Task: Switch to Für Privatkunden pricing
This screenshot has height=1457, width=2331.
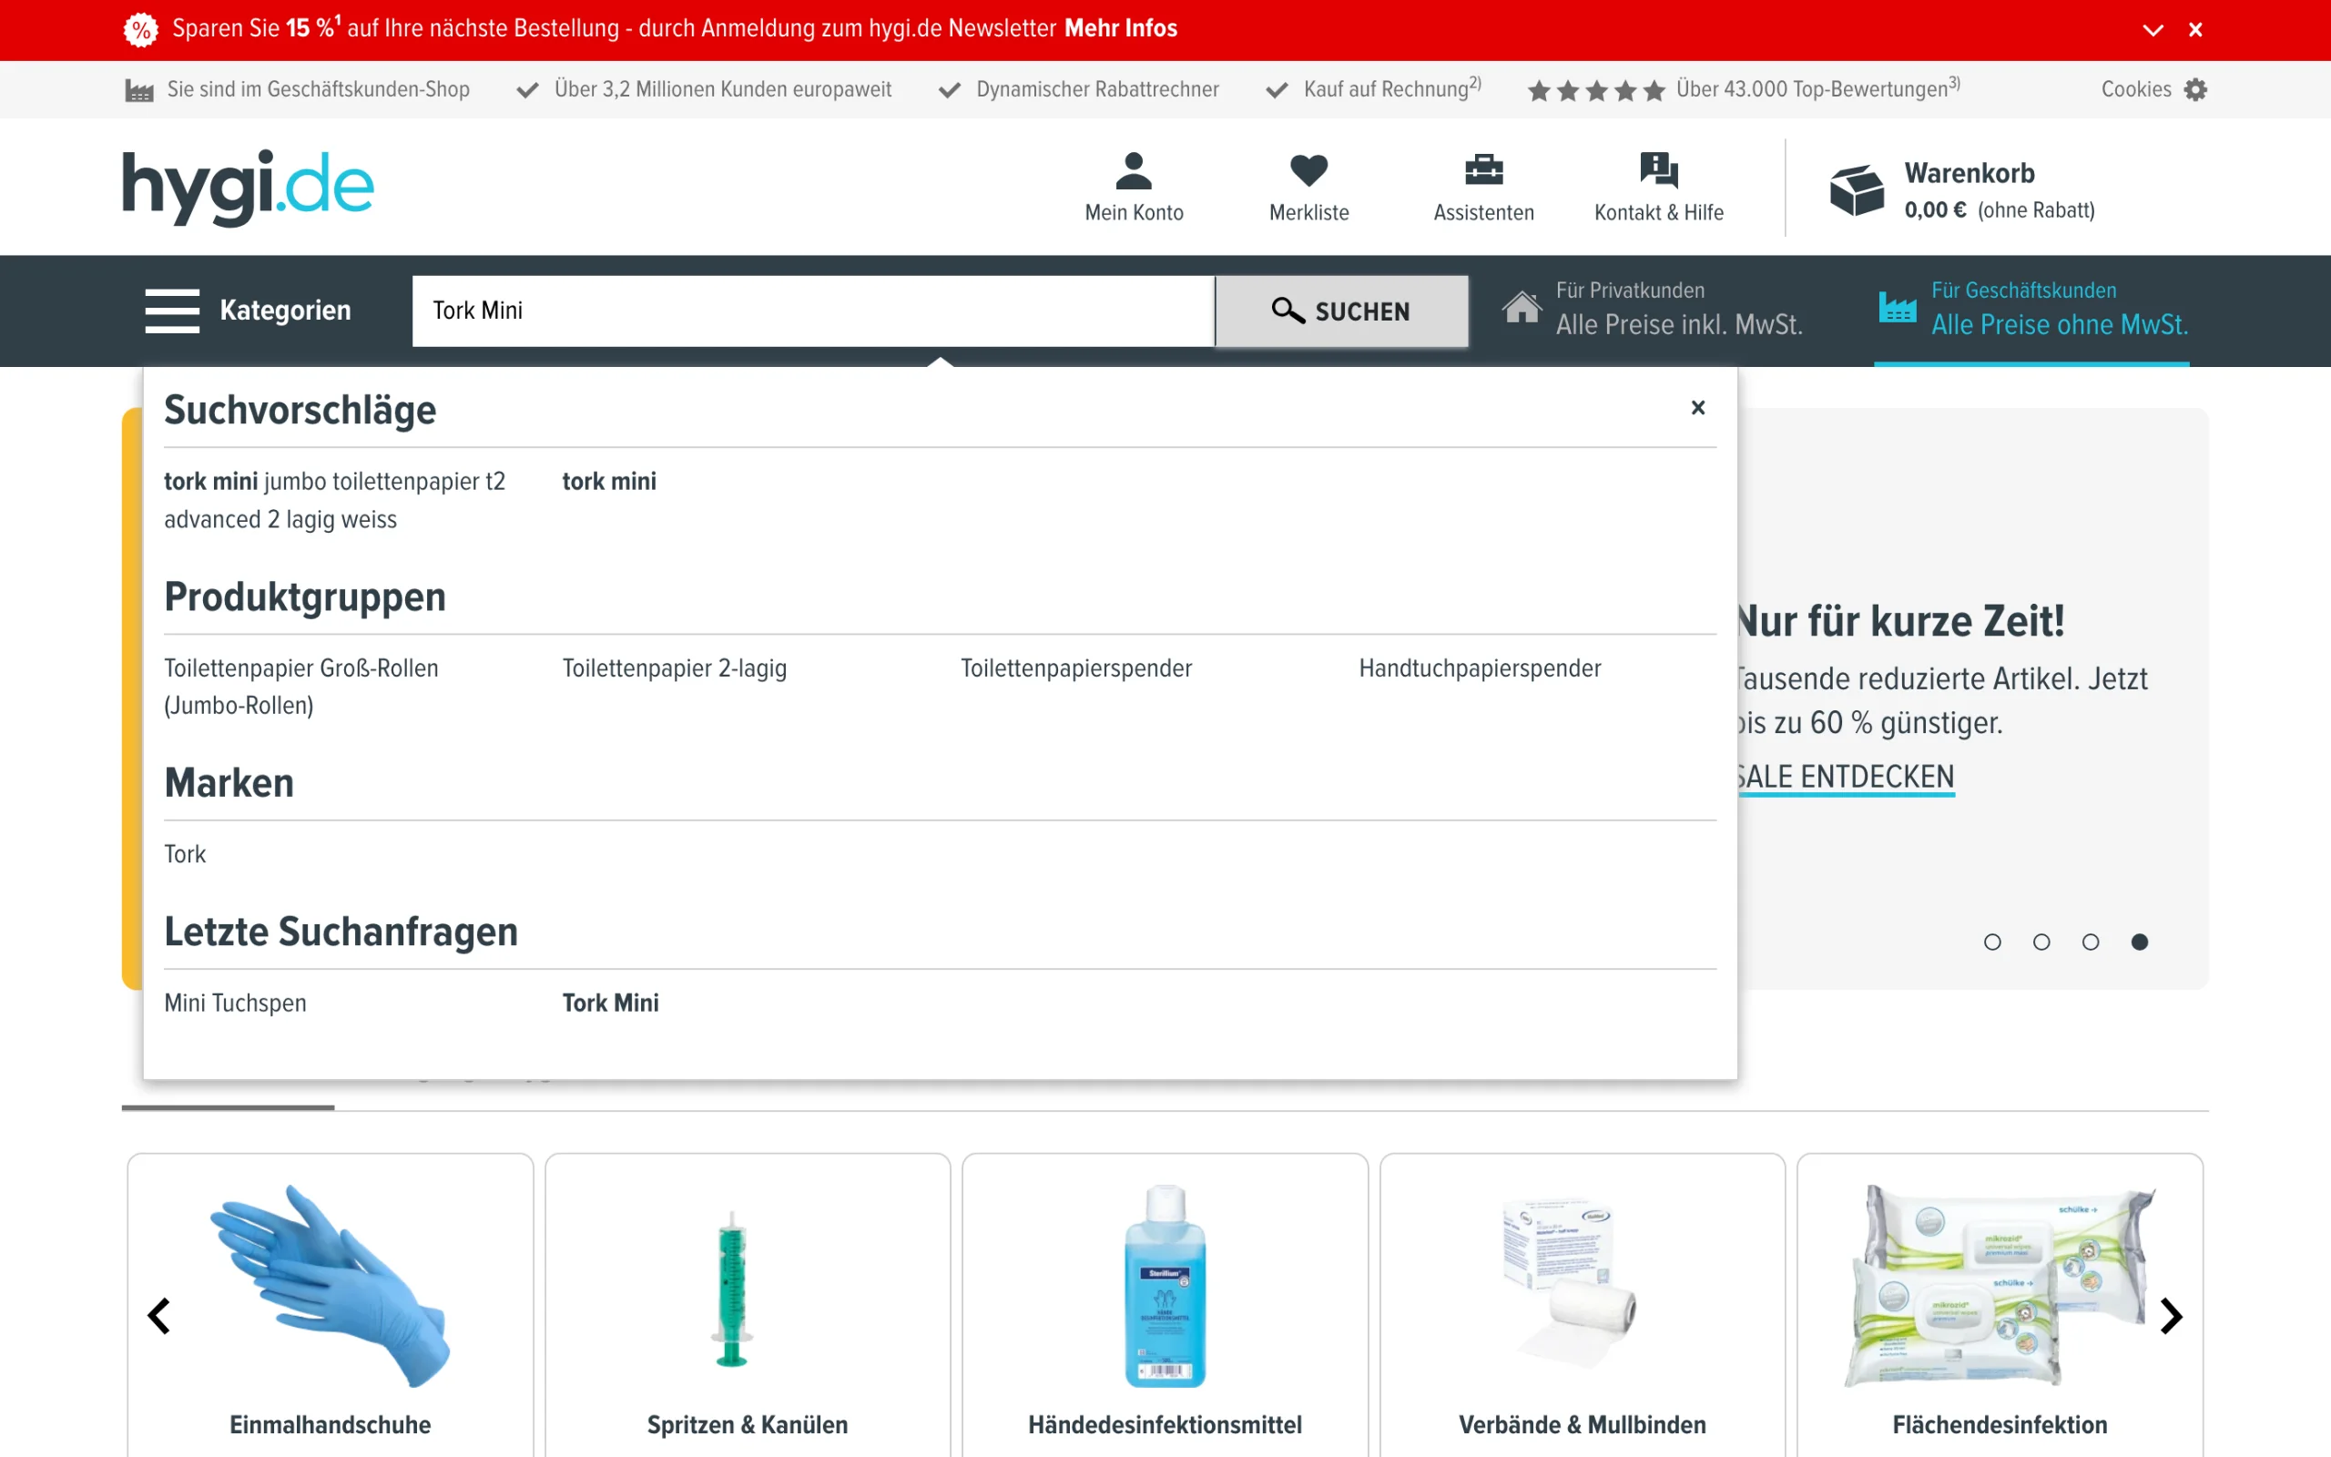Action: [1652, 311]
